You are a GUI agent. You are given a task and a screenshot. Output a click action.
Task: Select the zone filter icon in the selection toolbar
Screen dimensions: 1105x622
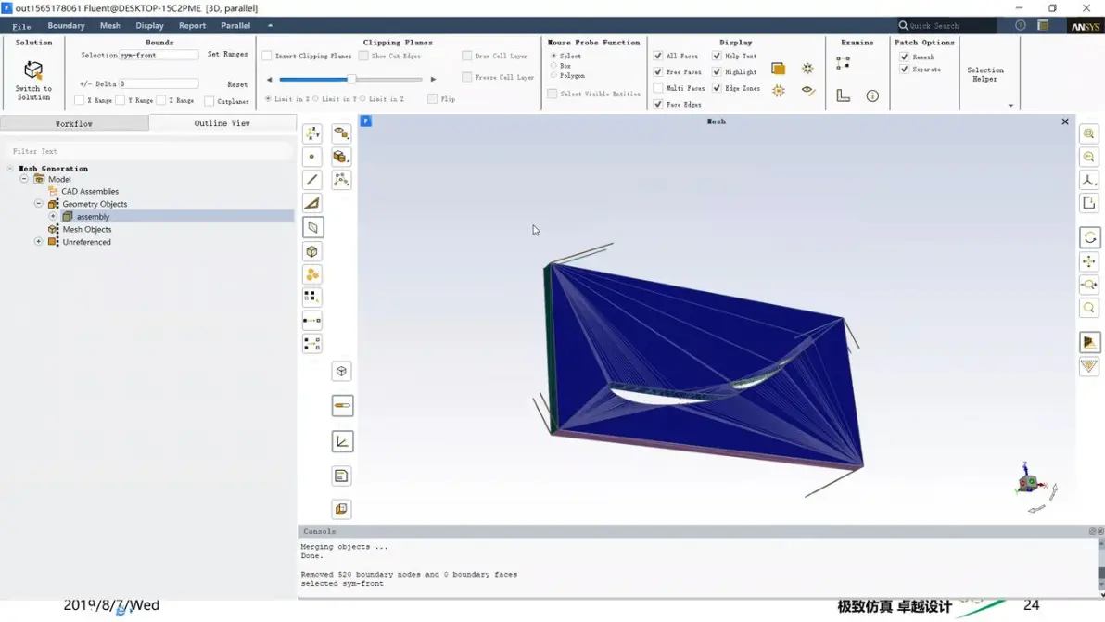(312, 227)
